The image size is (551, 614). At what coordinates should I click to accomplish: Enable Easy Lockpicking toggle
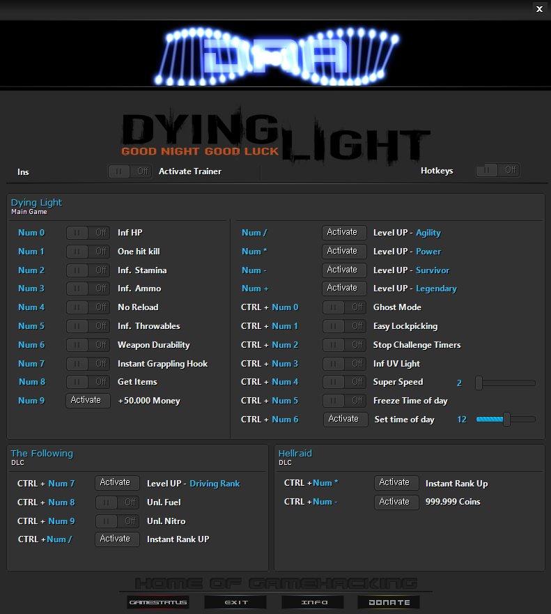pyautogui.click(x=344, y=326)
